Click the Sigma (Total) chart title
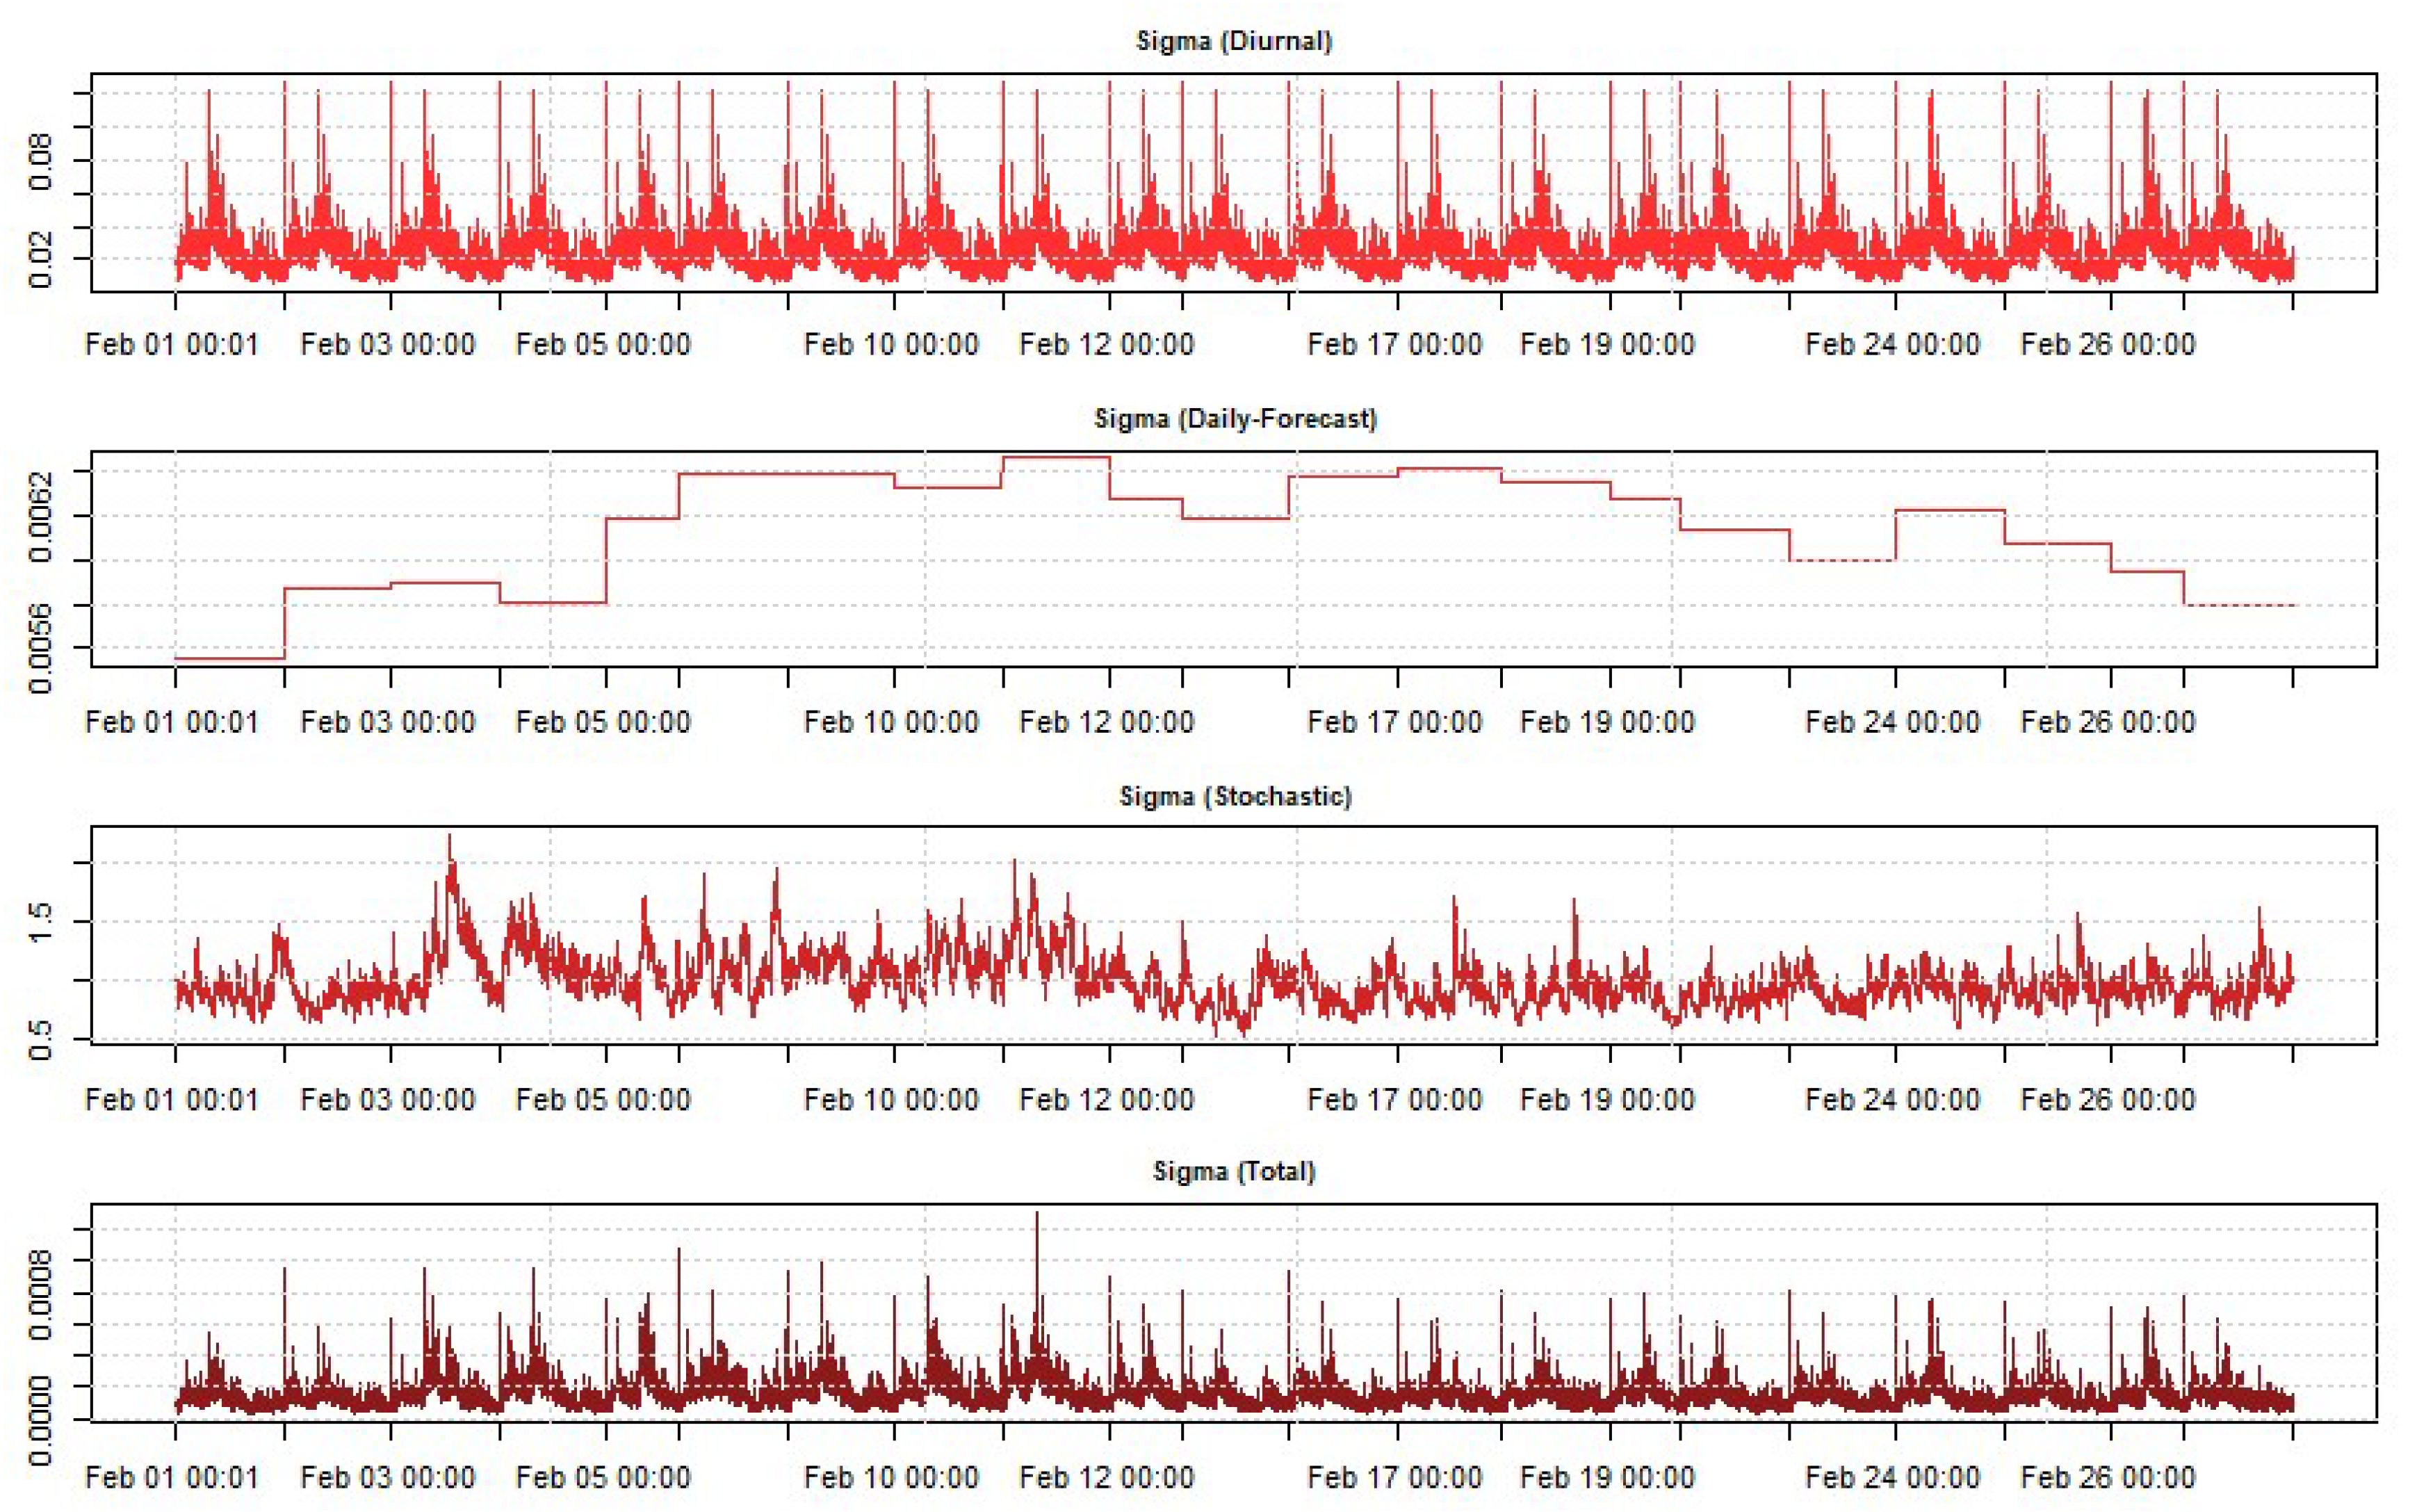Image resolution: width=2417 pixels, height=1512 pixels. (1233, 1171)
